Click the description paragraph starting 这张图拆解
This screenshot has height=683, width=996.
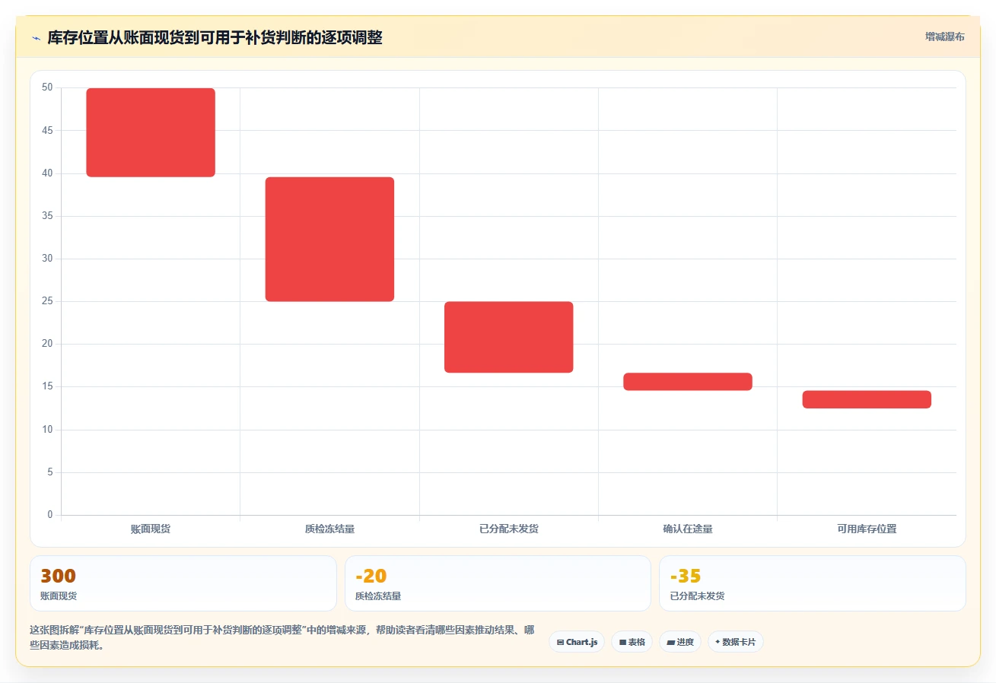[282, 637]
